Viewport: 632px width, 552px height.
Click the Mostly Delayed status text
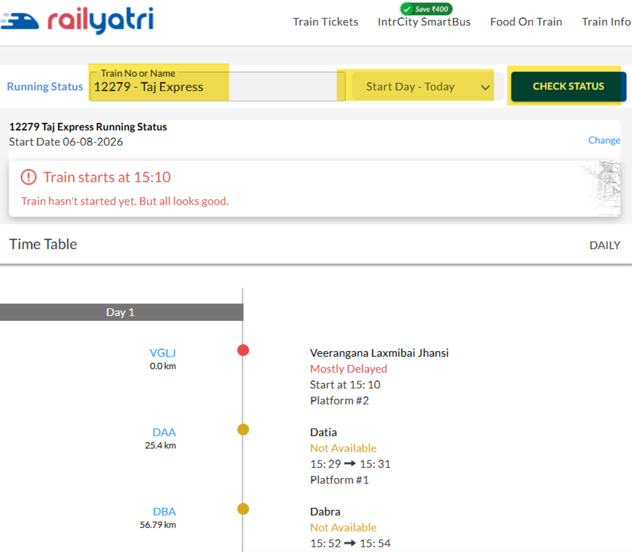click(349, 369)
